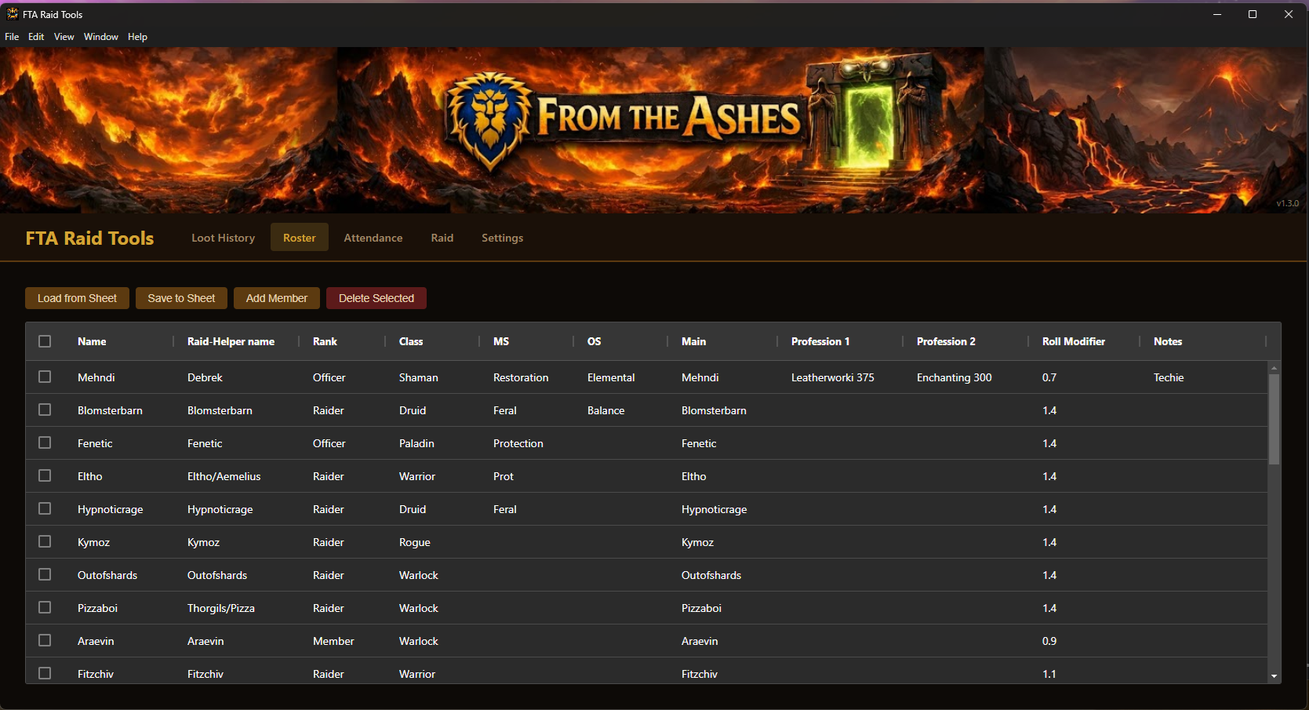
Task: Select the Eltho row checkbox
Action: coord(45,475)
